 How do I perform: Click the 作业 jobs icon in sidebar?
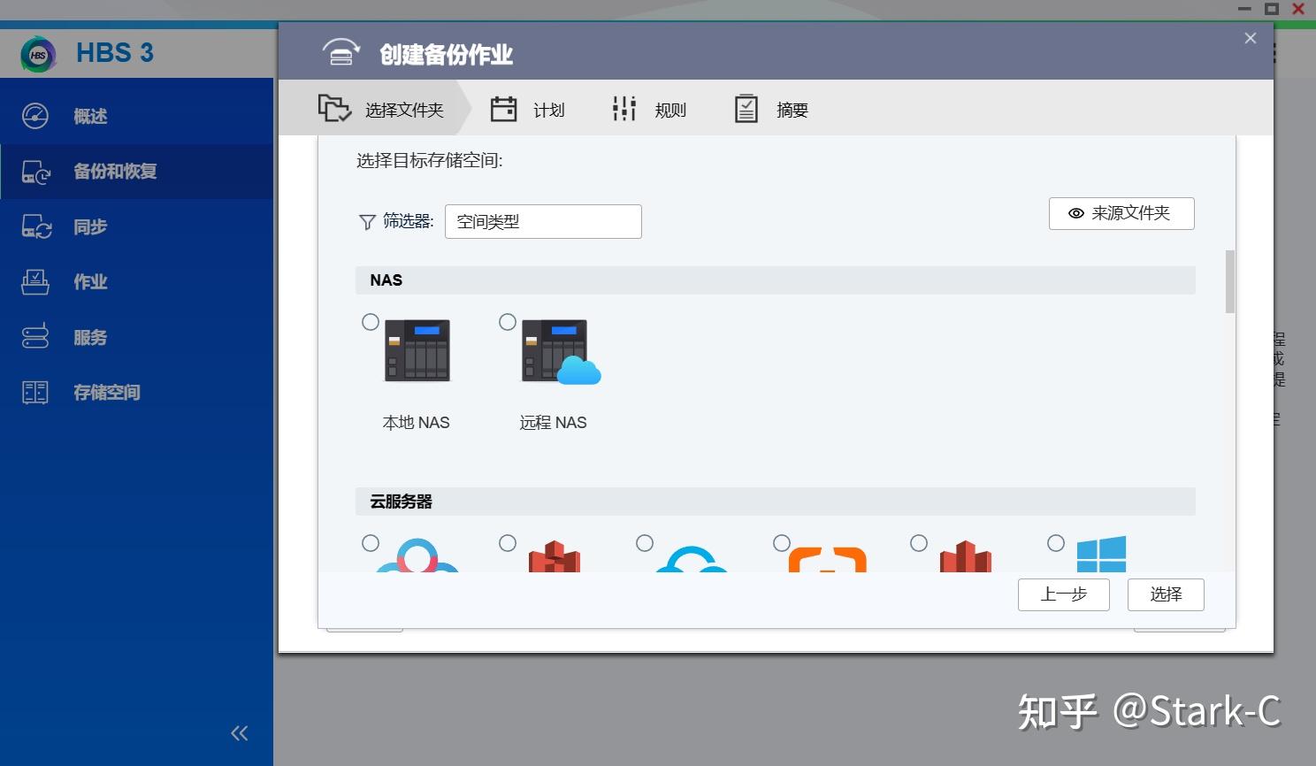click(x=35, y=281)
